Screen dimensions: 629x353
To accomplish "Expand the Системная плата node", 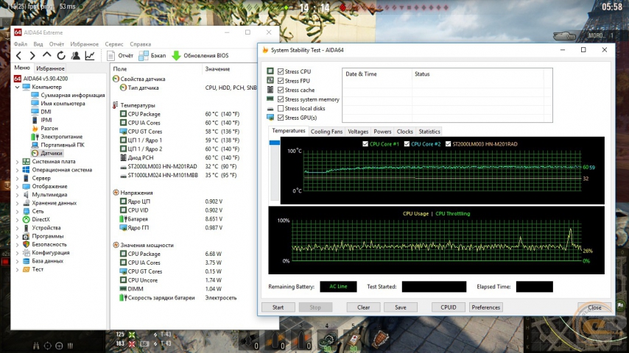I will pos(17,162).
